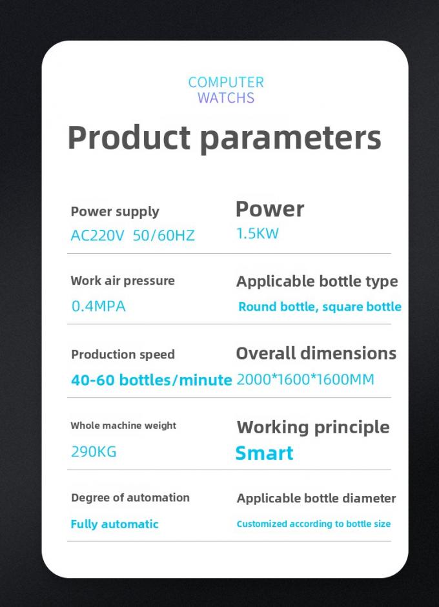Image resolution: width=439 pixels, height=607 pixels.
Task: Click the blue "Smart" value
Action: pyautogui.click(x=264, y=453)
